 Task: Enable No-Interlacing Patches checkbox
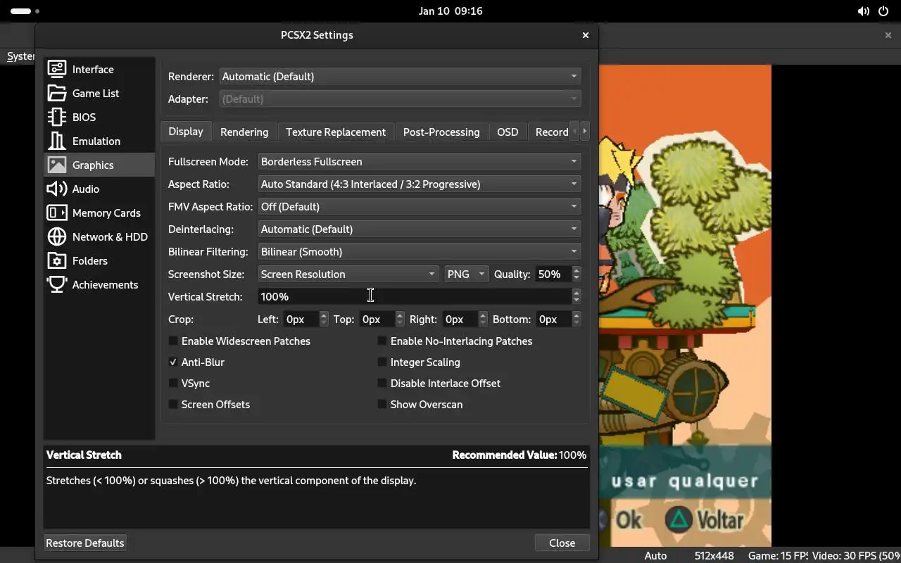tap(382, 341)
